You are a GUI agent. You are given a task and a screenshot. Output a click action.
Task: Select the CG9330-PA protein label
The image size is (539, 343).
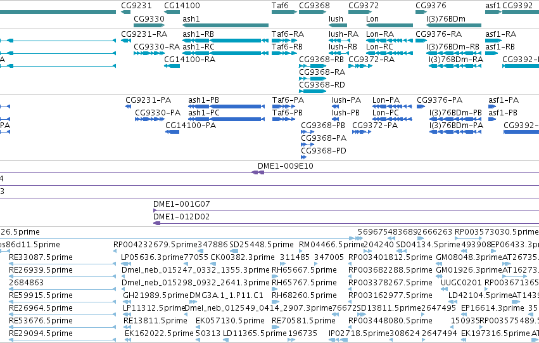tap(158, 113)
